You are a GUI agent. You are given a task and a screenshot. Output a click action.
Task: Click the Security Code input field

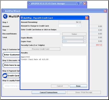74,45
